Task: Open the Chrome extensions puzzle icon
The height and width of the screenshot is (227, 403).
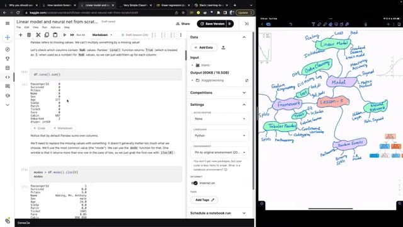Action: pos(219,13)
